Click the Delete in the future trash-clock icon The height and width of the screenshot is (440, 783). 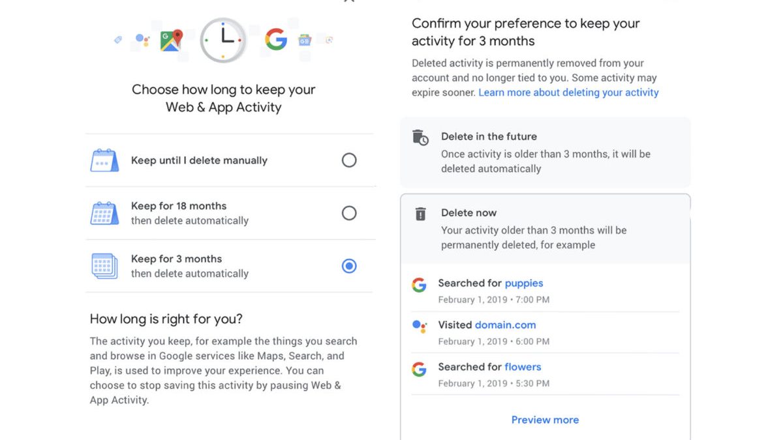(x=420, y=138)
